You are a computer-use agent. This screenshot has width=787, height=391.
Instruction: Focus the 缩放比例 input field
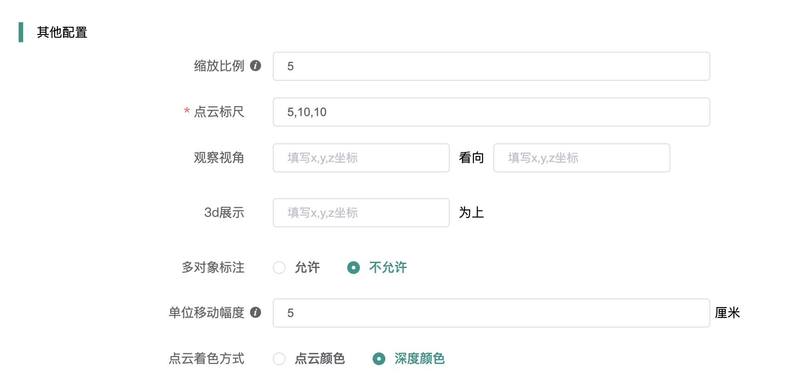[x=491, y=66]
